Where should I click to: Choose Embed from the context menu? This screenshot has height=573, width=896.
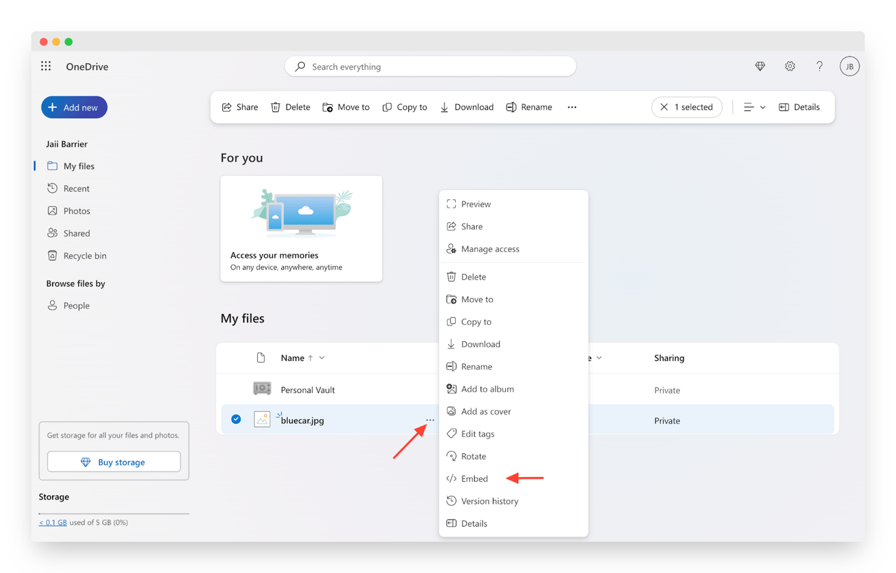pyautogui.click(x=473, y=478)
